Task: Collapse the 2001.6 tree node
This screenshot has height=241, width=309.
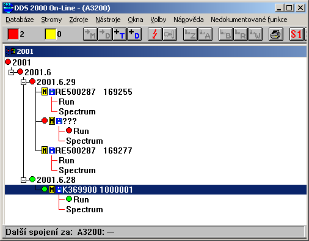Action: [x=12, y=72]
